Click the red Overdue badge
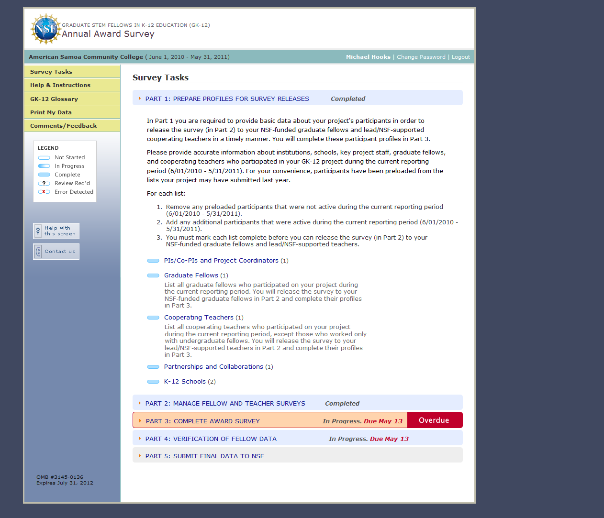 click(x=434, y=420)
